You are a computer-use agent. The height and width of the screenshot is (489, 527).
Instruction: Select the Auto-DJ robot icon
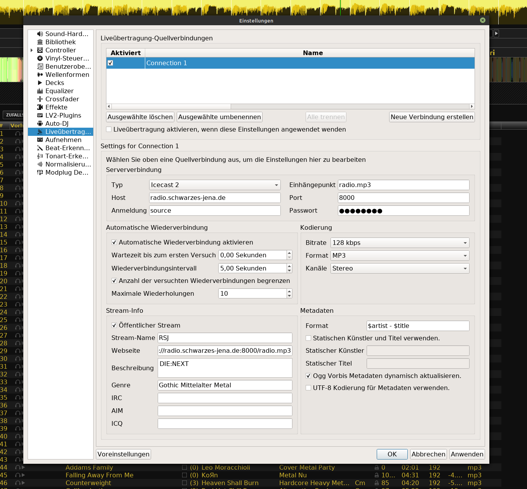(40, 123)
